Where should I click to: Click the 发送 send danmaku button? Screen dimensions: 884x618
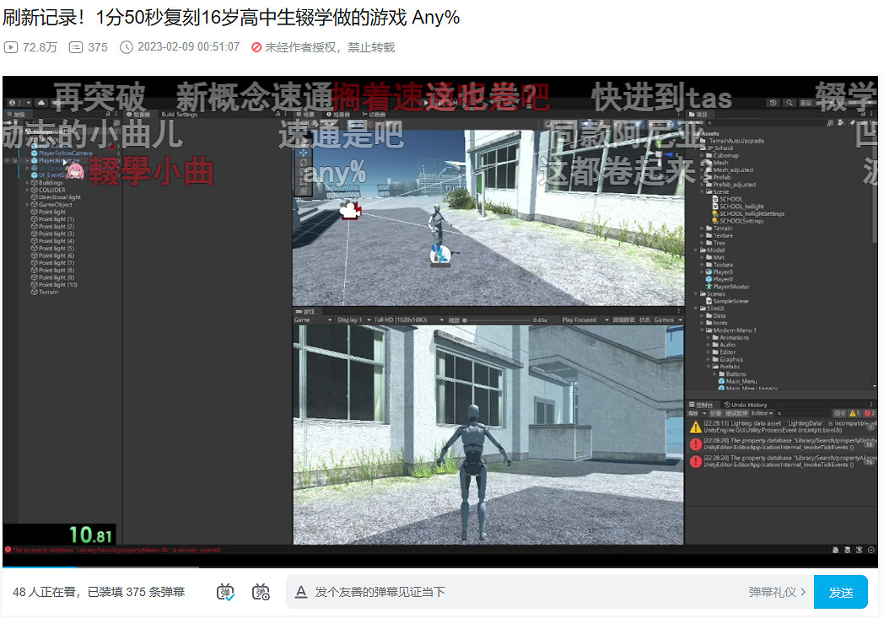(x=841, y=592)
